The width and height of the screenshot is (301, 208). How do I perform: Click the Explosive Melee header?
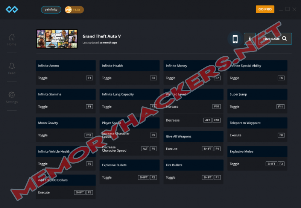point(257,152)
